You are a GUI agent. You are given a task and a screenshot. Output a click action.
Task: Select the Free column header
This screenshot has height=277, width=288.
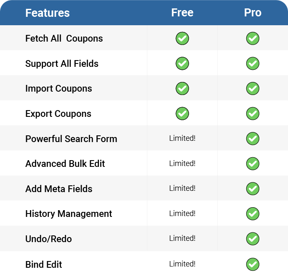[x=182, y=13]
